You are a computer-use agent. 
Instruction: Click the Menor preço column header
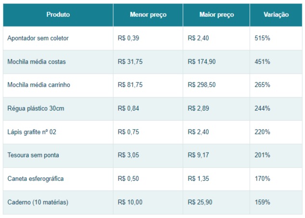(x=148, y=15)
